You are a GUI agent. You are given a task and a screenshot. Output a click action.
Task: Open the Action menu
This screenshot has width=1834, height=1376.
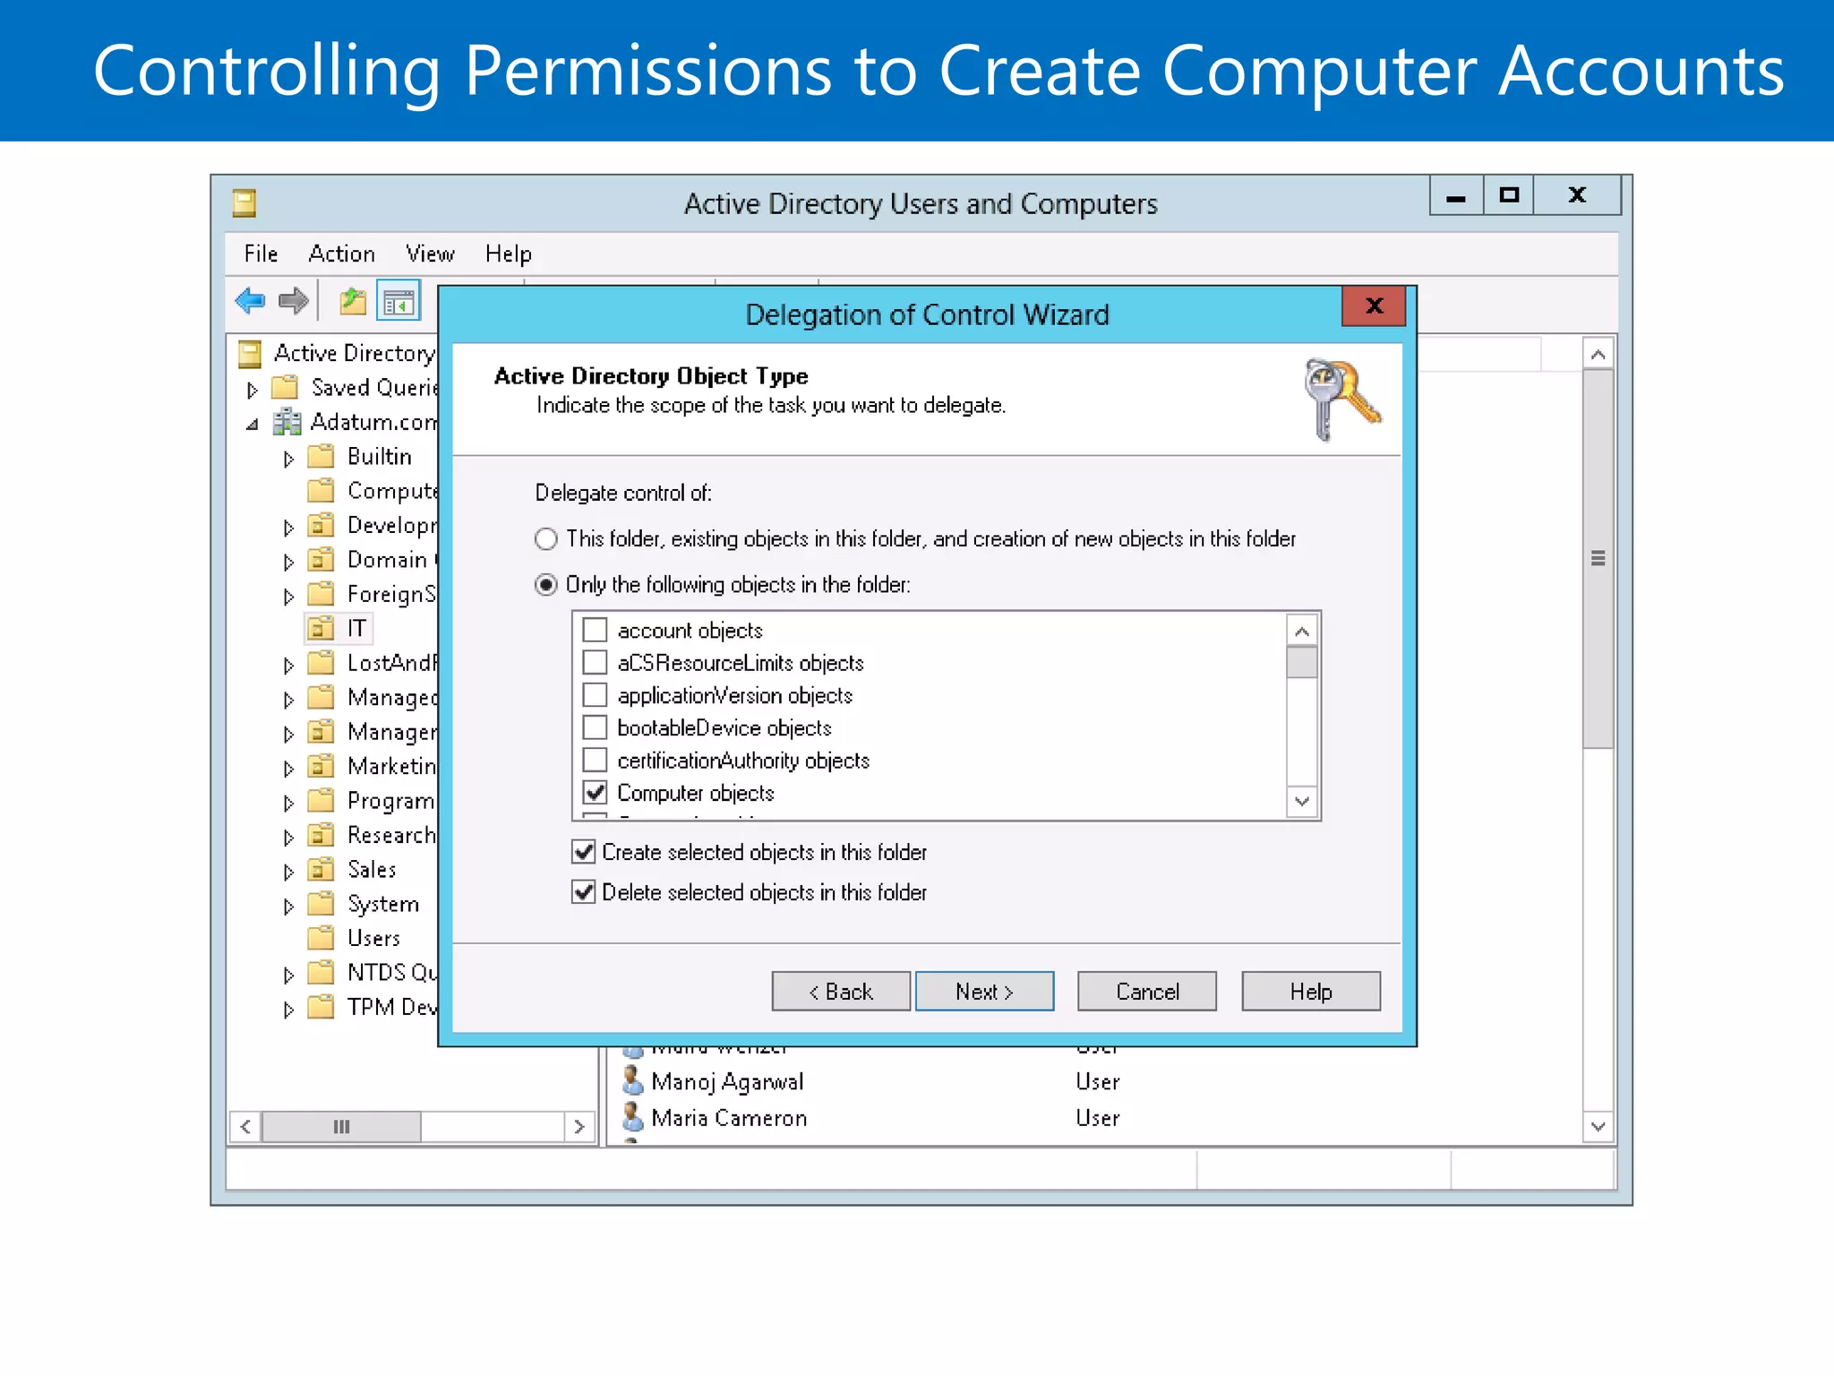coord(341,254)
